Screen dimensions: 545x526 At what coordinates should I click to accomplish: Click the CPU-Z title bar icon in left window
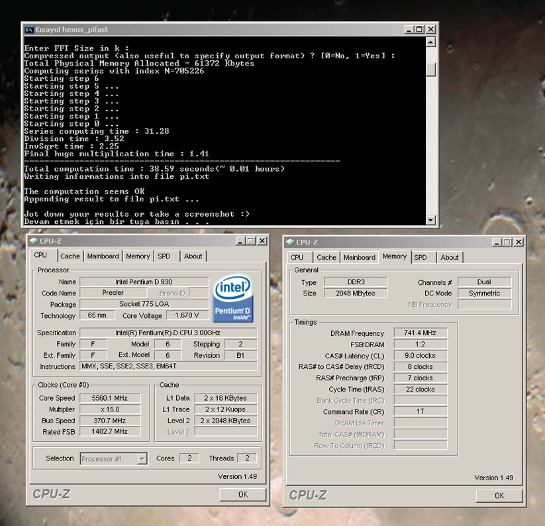pyautogui.click(x=34, y=240)
